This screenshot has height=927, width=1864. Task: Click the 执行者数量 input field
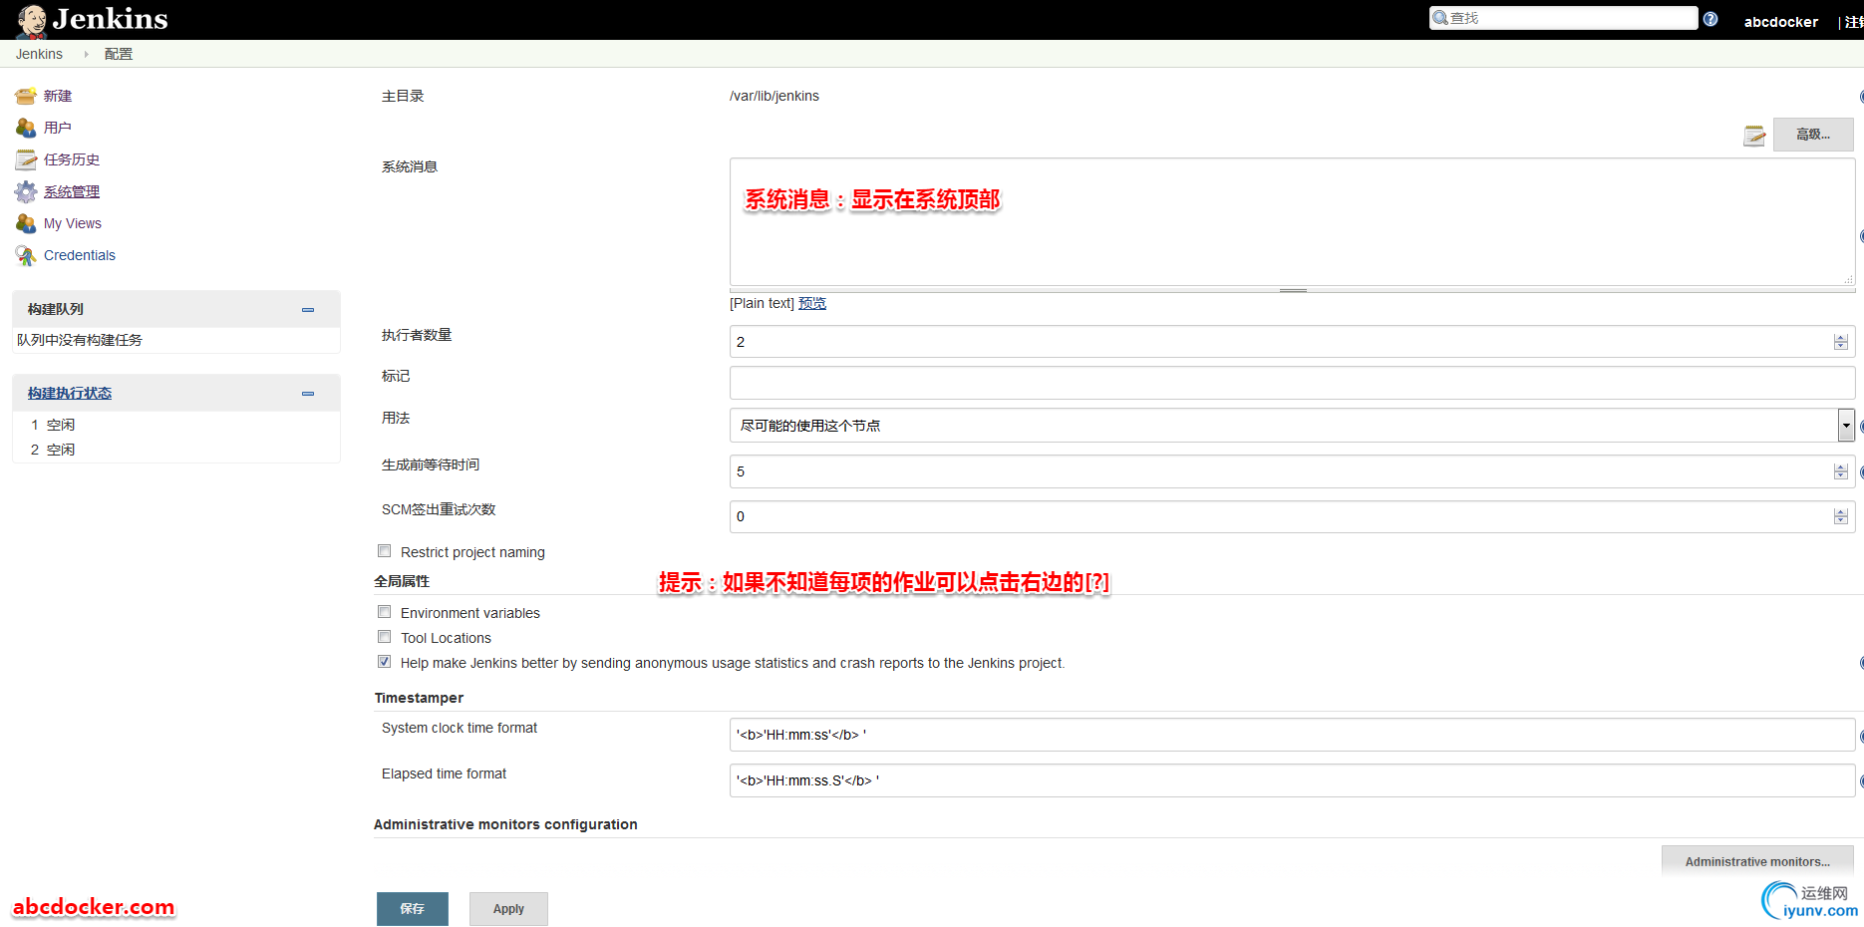coord(1292,342)
